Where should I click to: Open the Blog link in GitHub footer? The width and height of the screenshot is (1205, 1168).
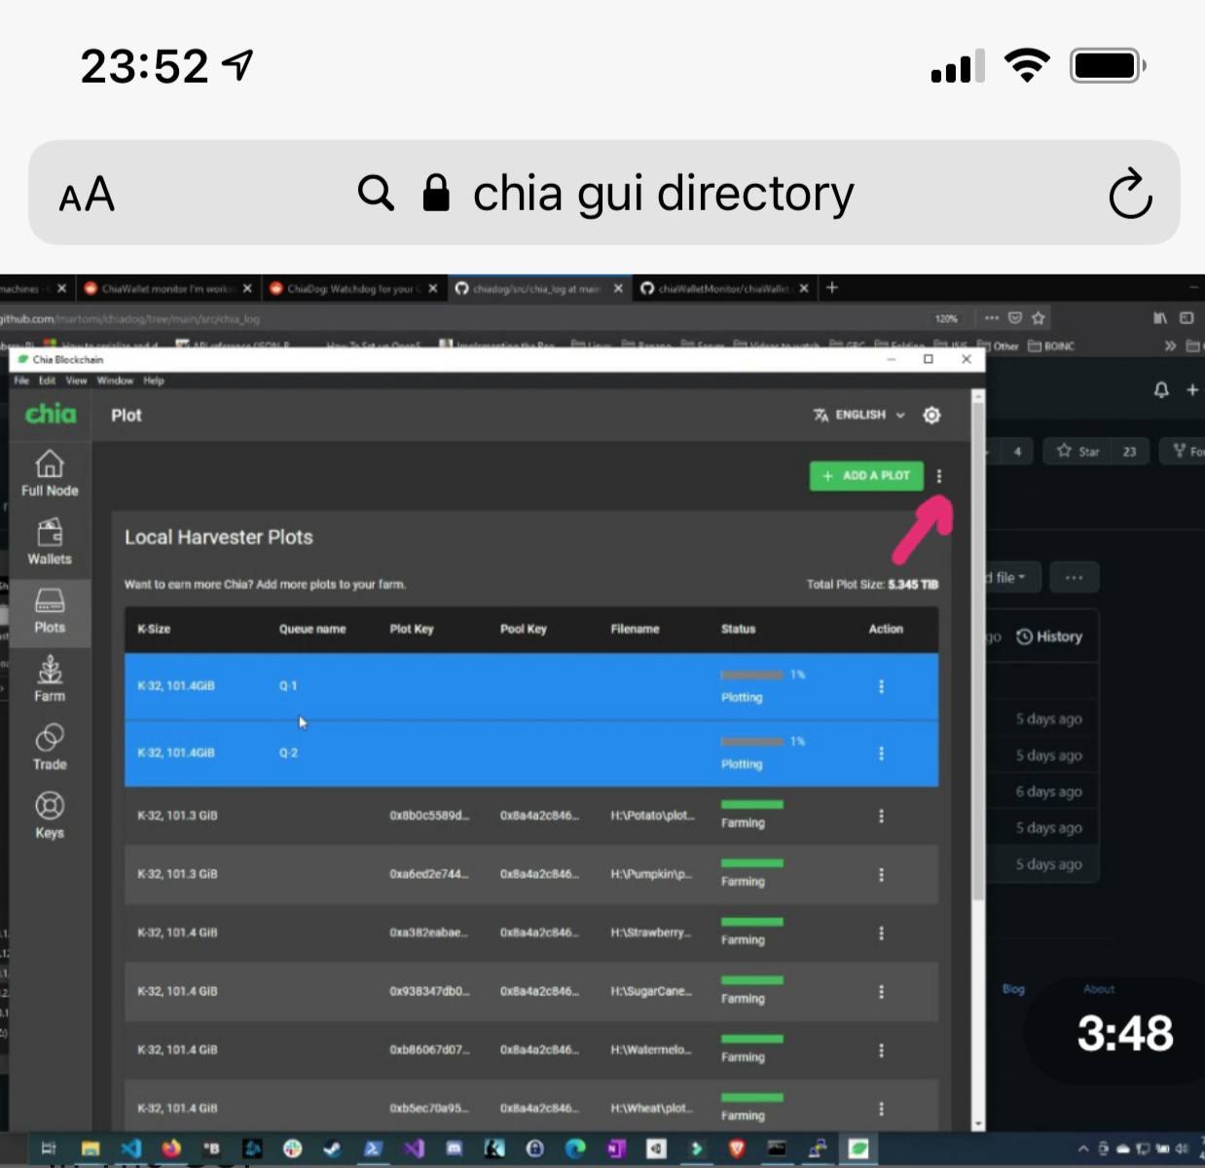tap(1013, 989)
